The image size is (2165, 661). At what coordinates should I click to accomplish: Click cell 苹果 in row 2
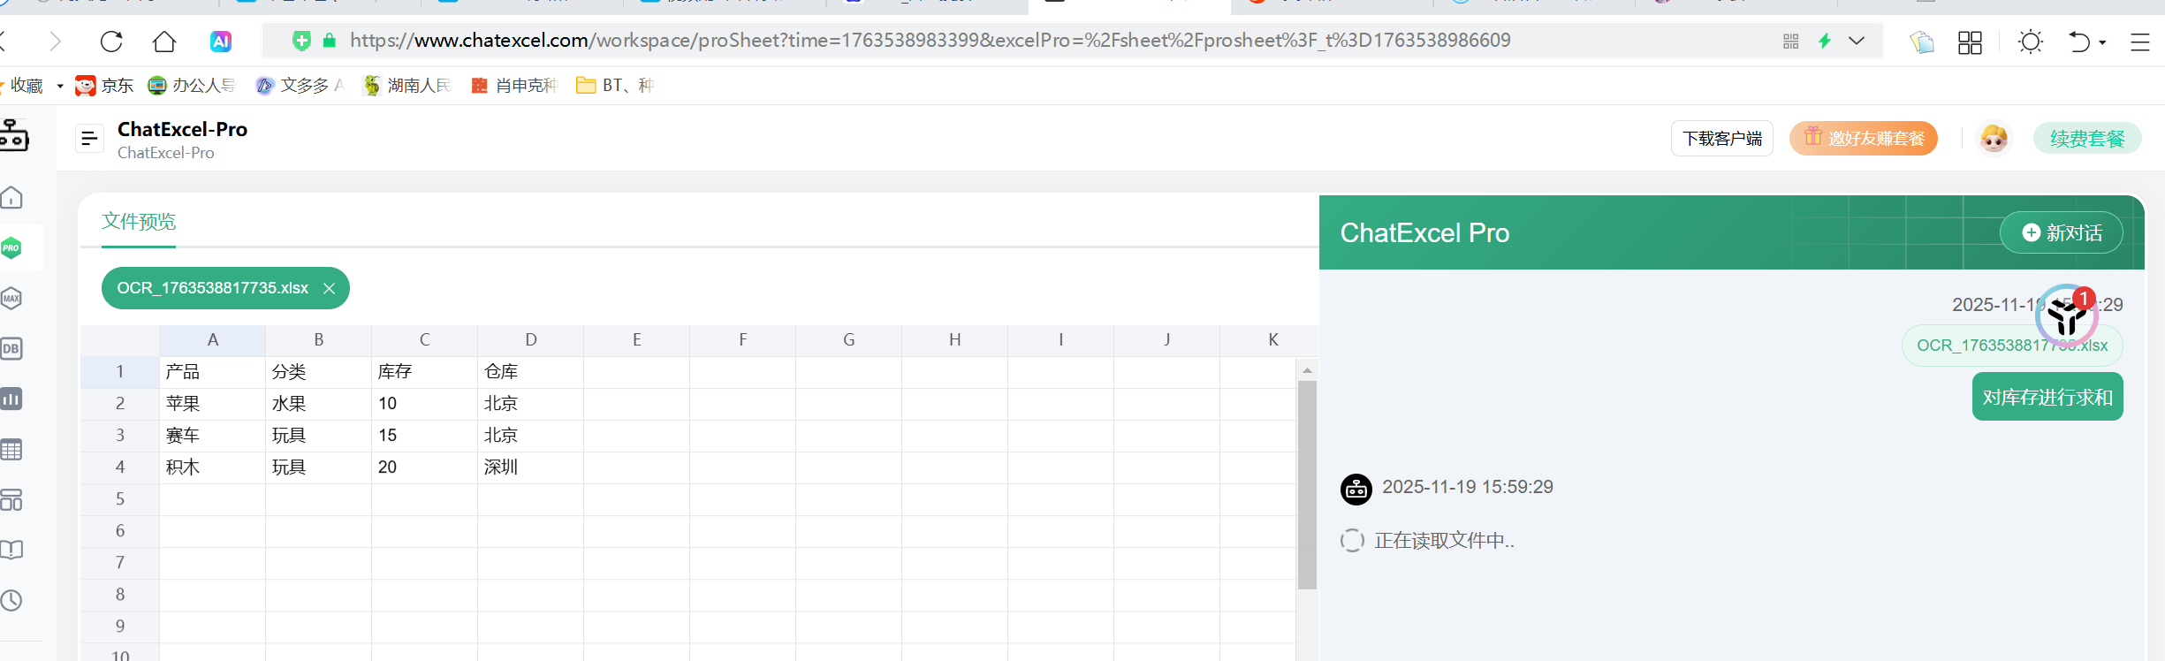[x=212, y=404]
